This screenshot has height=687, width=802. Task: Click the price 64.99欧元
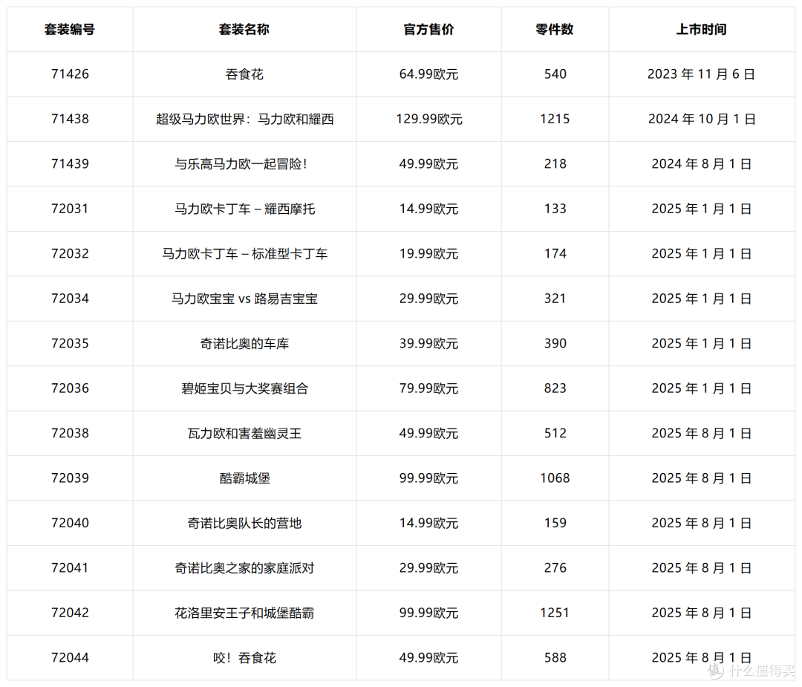[x=428, y=74]
